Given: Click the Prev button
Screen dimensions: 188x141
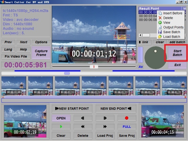Looking at the screenshot, I should 8,42.
